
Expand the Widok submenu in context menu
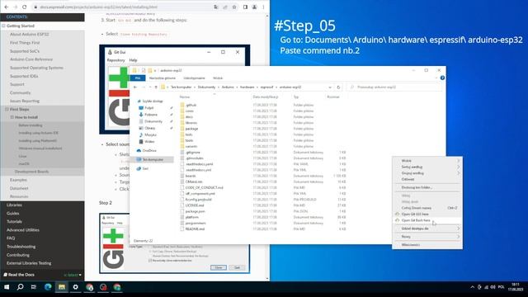(427, 161)
